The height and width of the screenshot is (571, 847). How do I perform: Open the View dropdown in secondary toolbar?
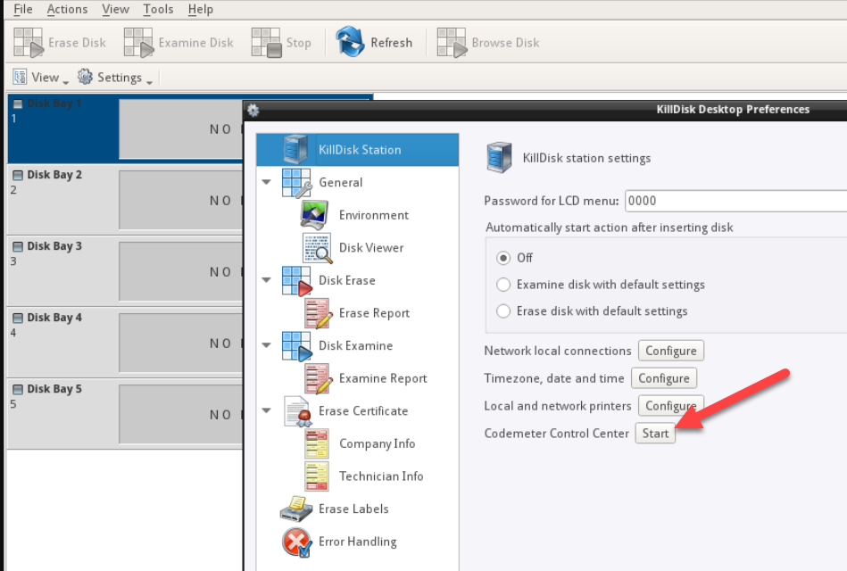tap(41, 78)
